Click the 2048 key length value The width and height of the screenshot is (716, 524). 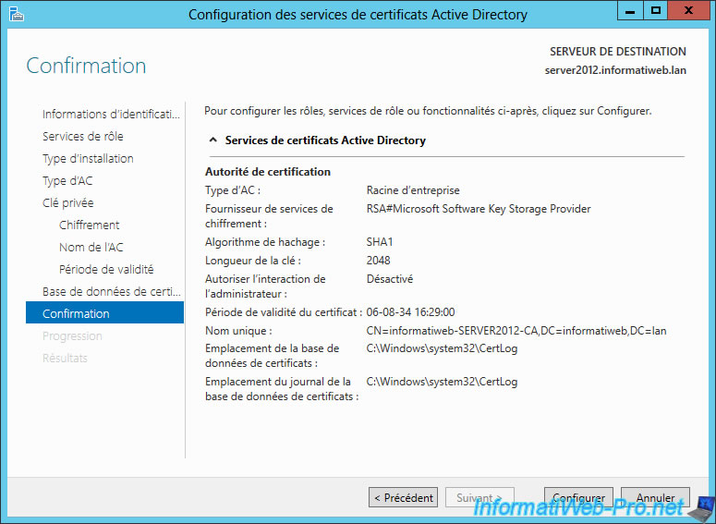tap(378, 261)
